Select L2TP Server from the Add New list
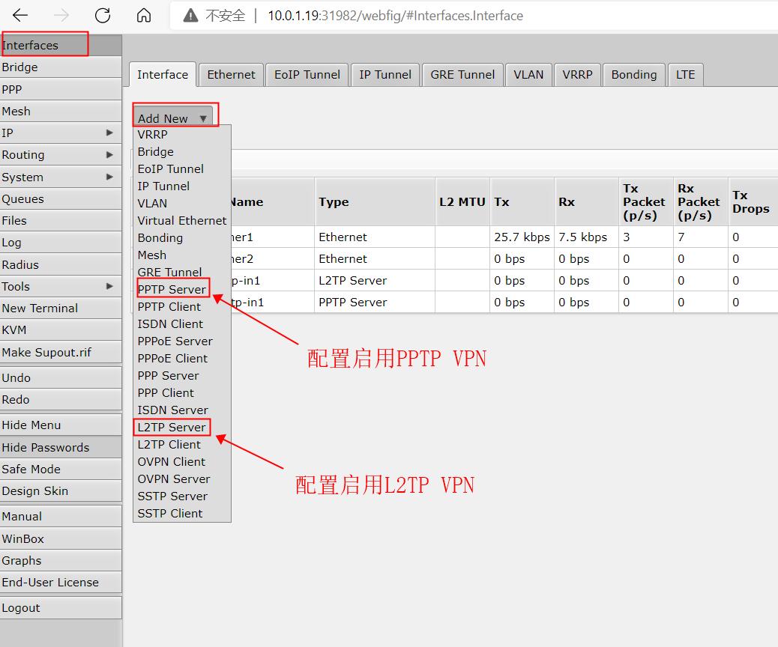This screenshot has width=778, height=647. (171, 427)
